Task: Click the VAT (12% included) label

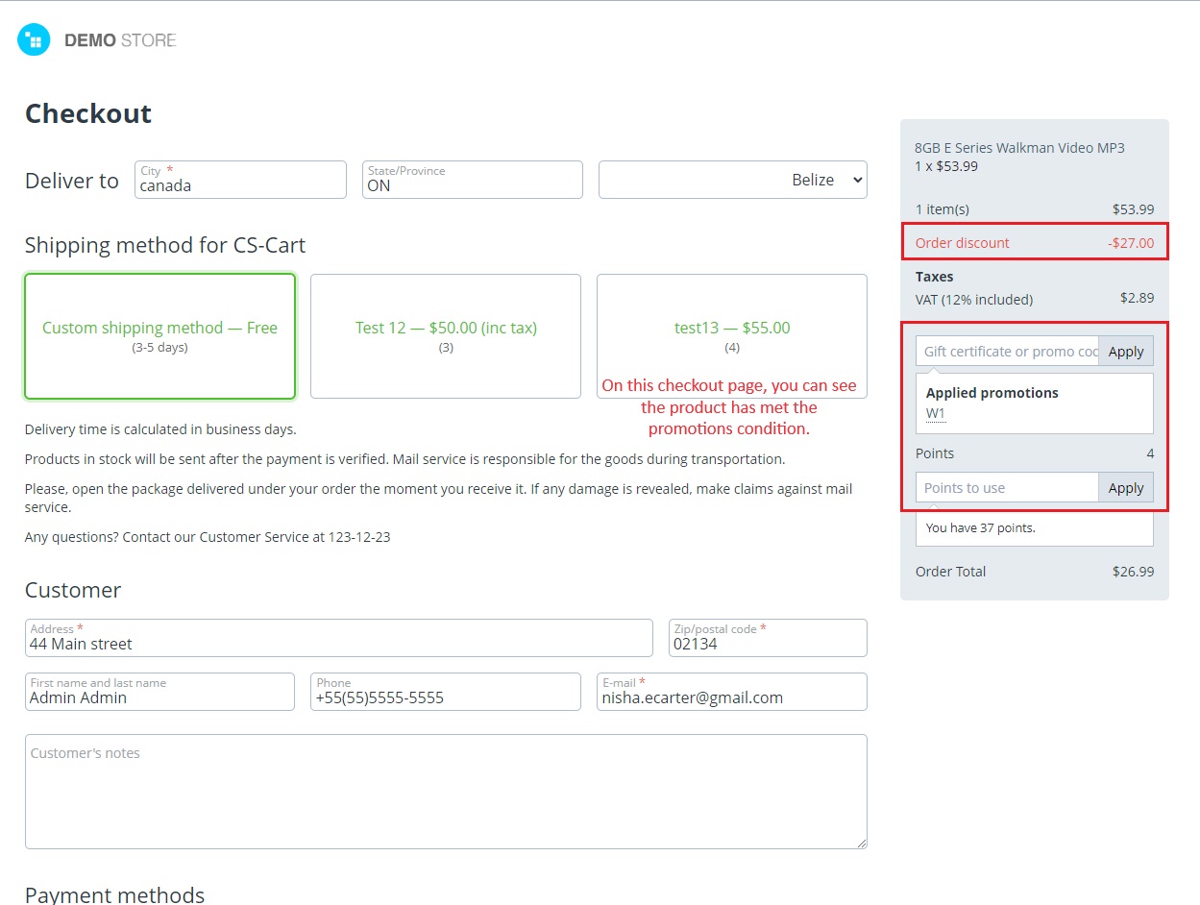Action: (974, 299)
